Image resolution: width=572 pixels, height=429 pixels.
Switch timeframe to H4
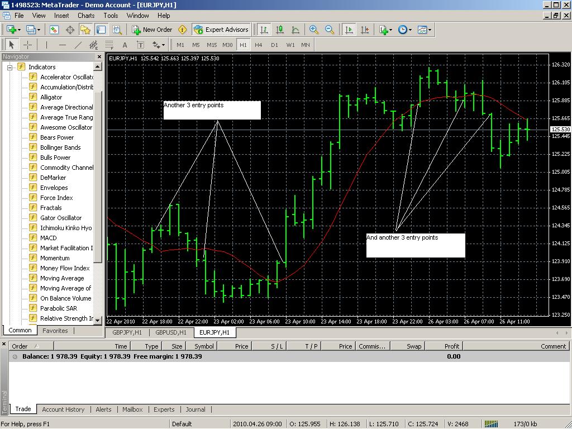(x=258, y=45)
